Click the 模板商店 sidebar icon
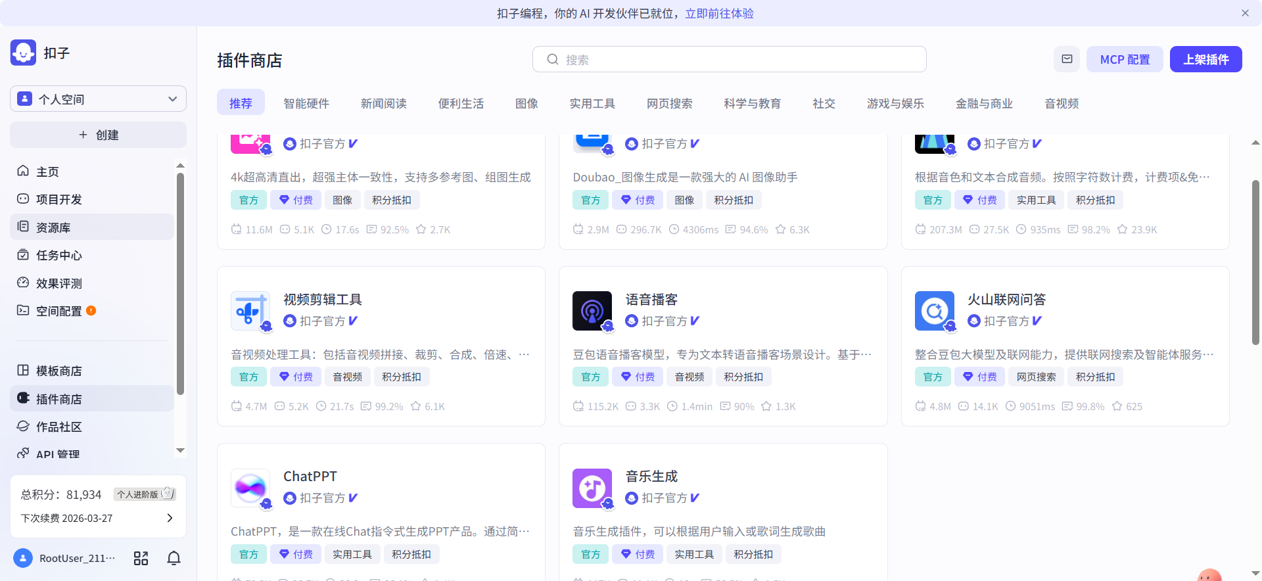 23,370
